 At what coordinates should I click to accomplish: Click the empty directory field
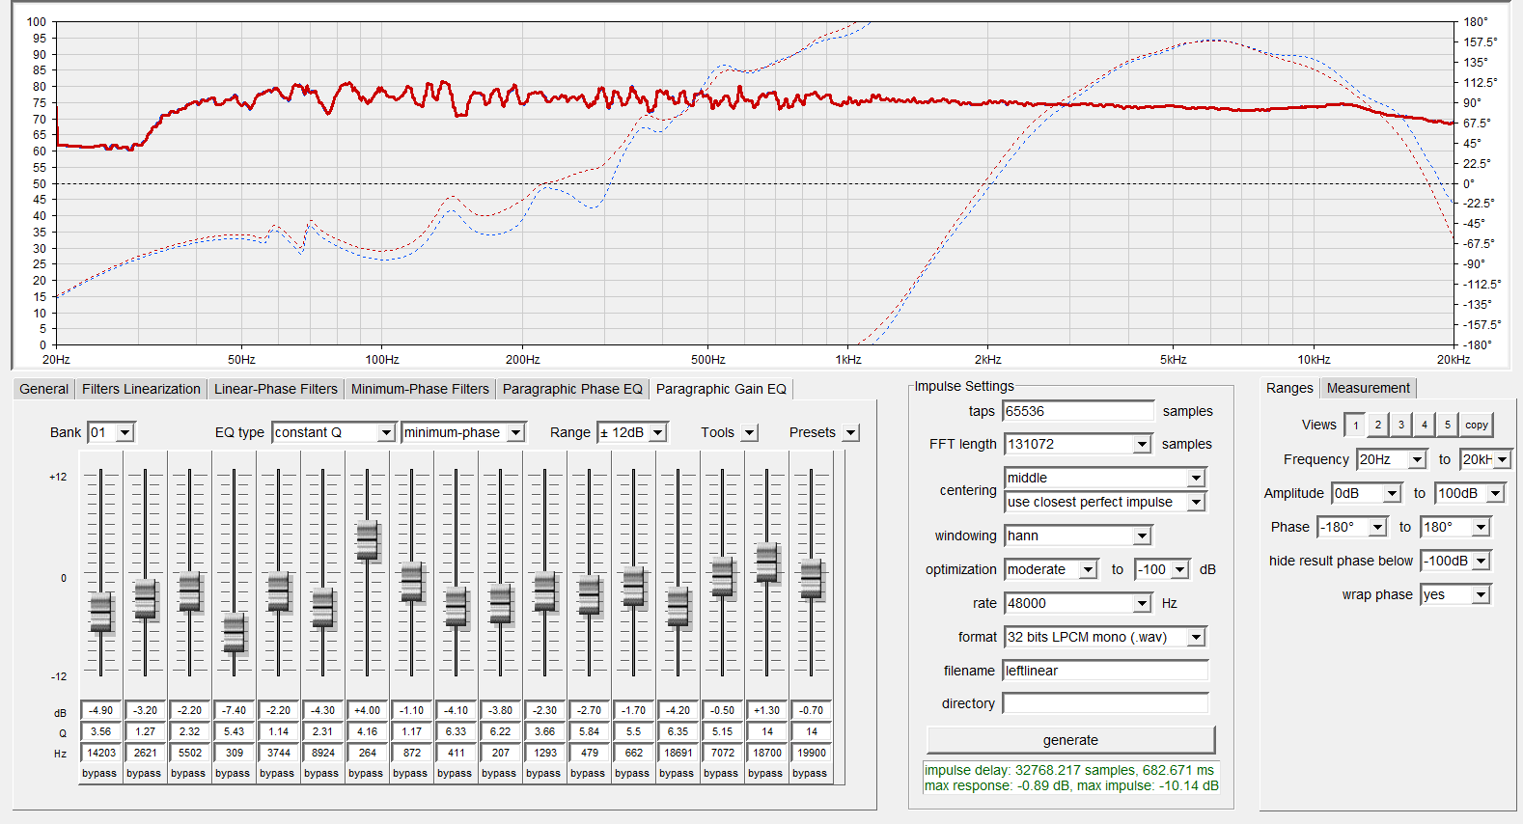[1105, 703]
